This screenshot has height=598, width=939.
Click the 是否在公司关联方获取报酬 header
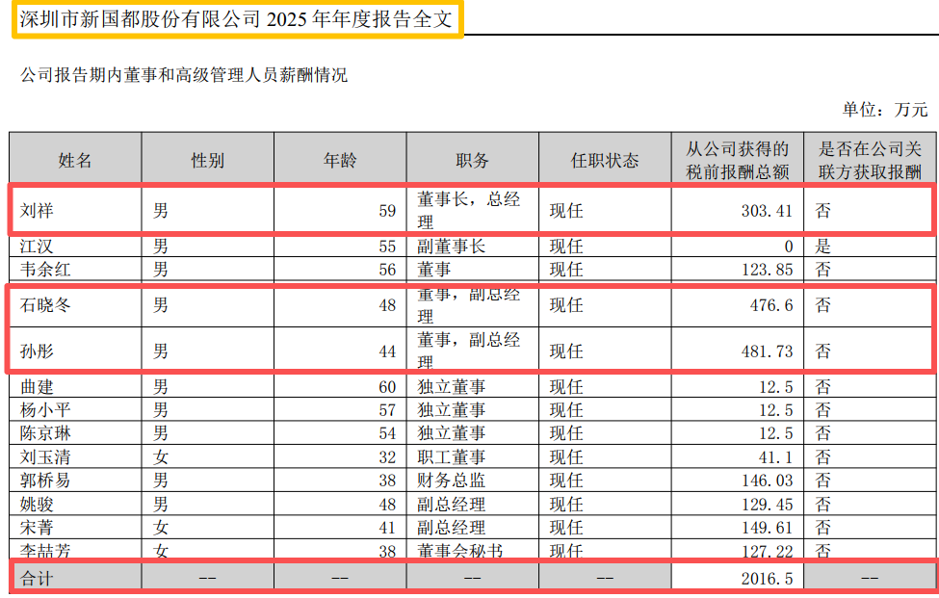click(870, 161)
